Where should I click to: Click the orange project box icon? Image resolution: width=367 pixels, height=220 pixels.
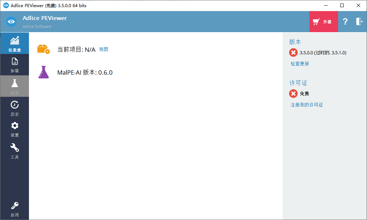44,49
